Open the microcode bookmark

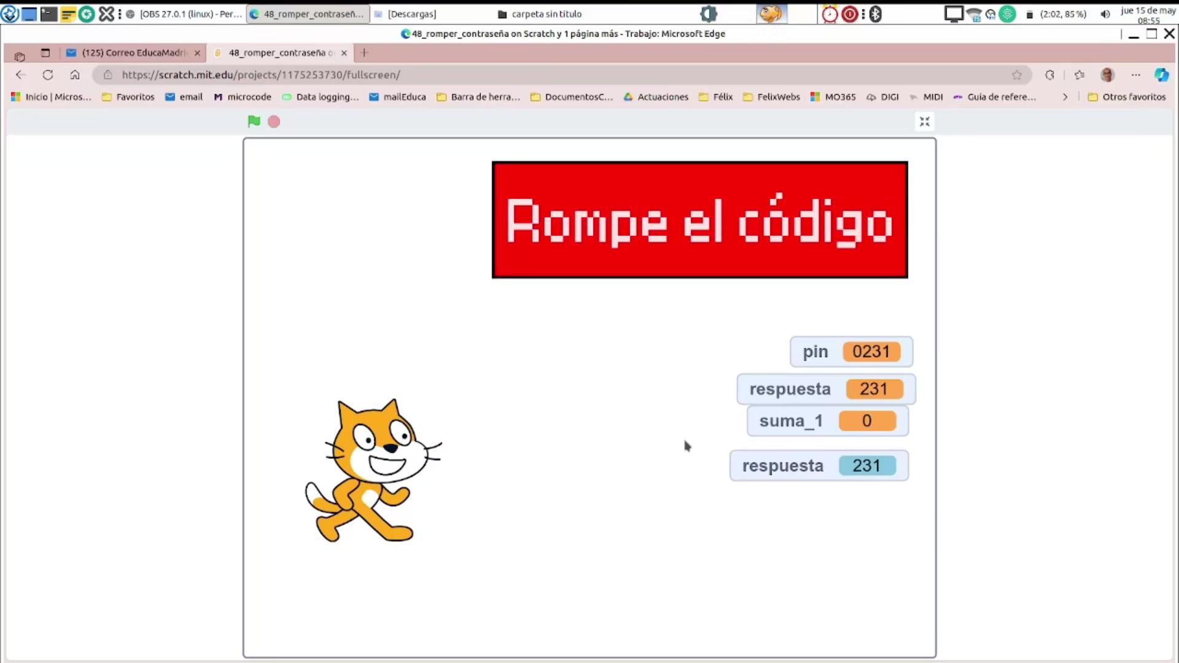click(x=243, y=97)
